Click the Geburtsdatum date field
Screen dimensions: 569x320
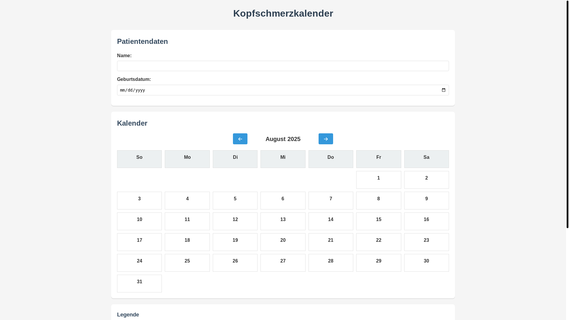[x=283, y=90]
